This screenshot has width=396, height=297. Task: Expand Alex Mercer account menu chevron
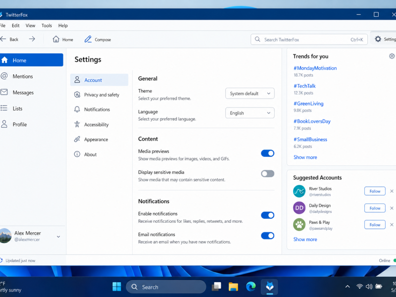pyautogui.click(x=58, y=237)
